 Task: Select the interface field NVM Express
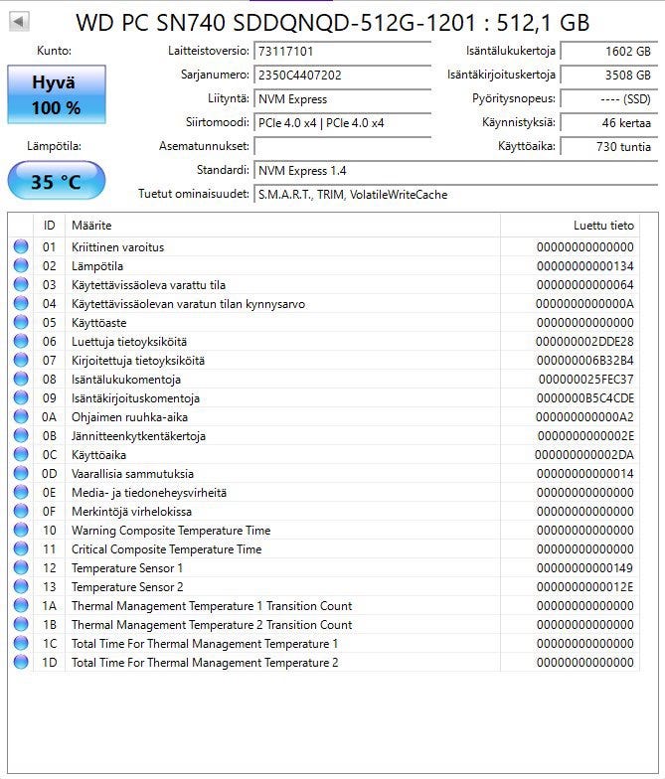[342, 99]
